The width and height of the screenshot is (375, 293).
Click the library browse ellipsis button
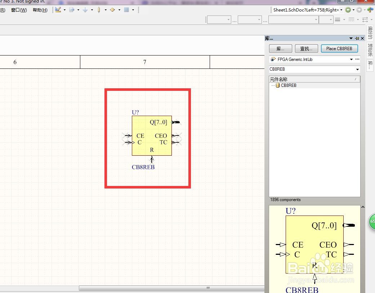tap(357, 59)
